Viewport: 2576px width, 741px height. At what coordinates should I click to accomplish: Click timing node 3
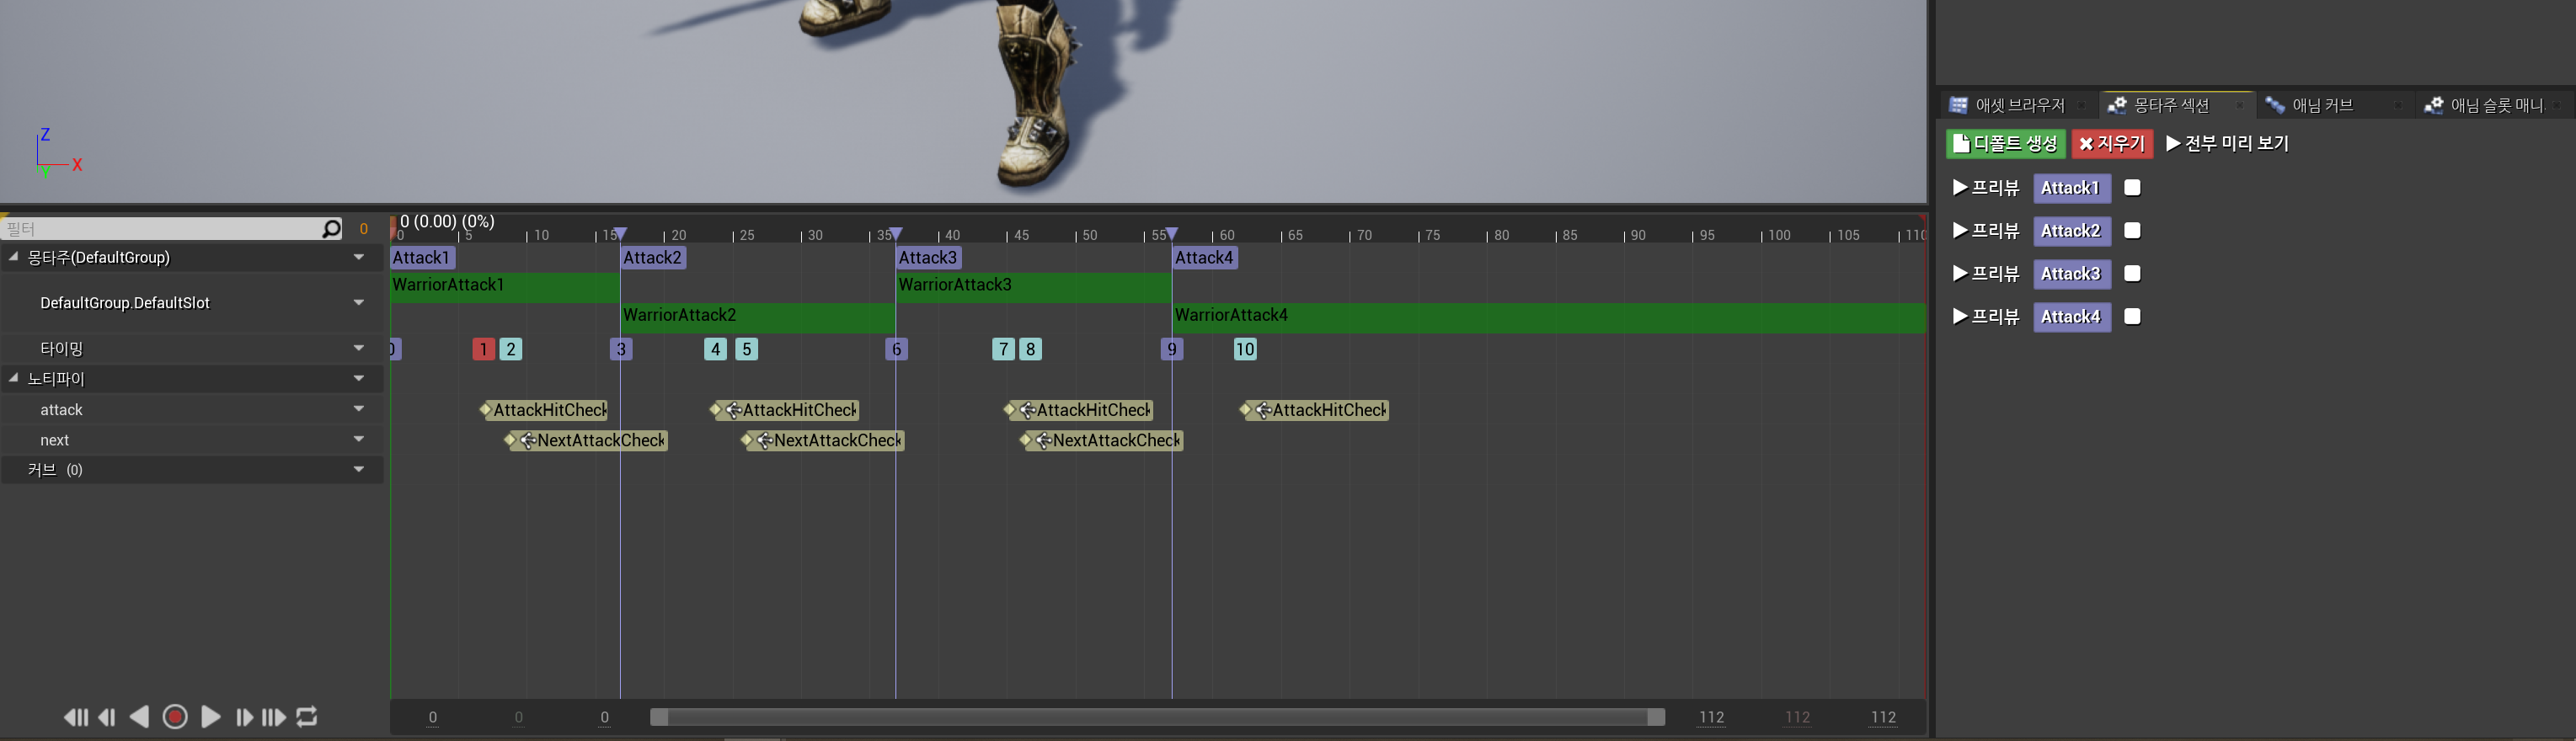pyautogui.click(x=621, y=349)
